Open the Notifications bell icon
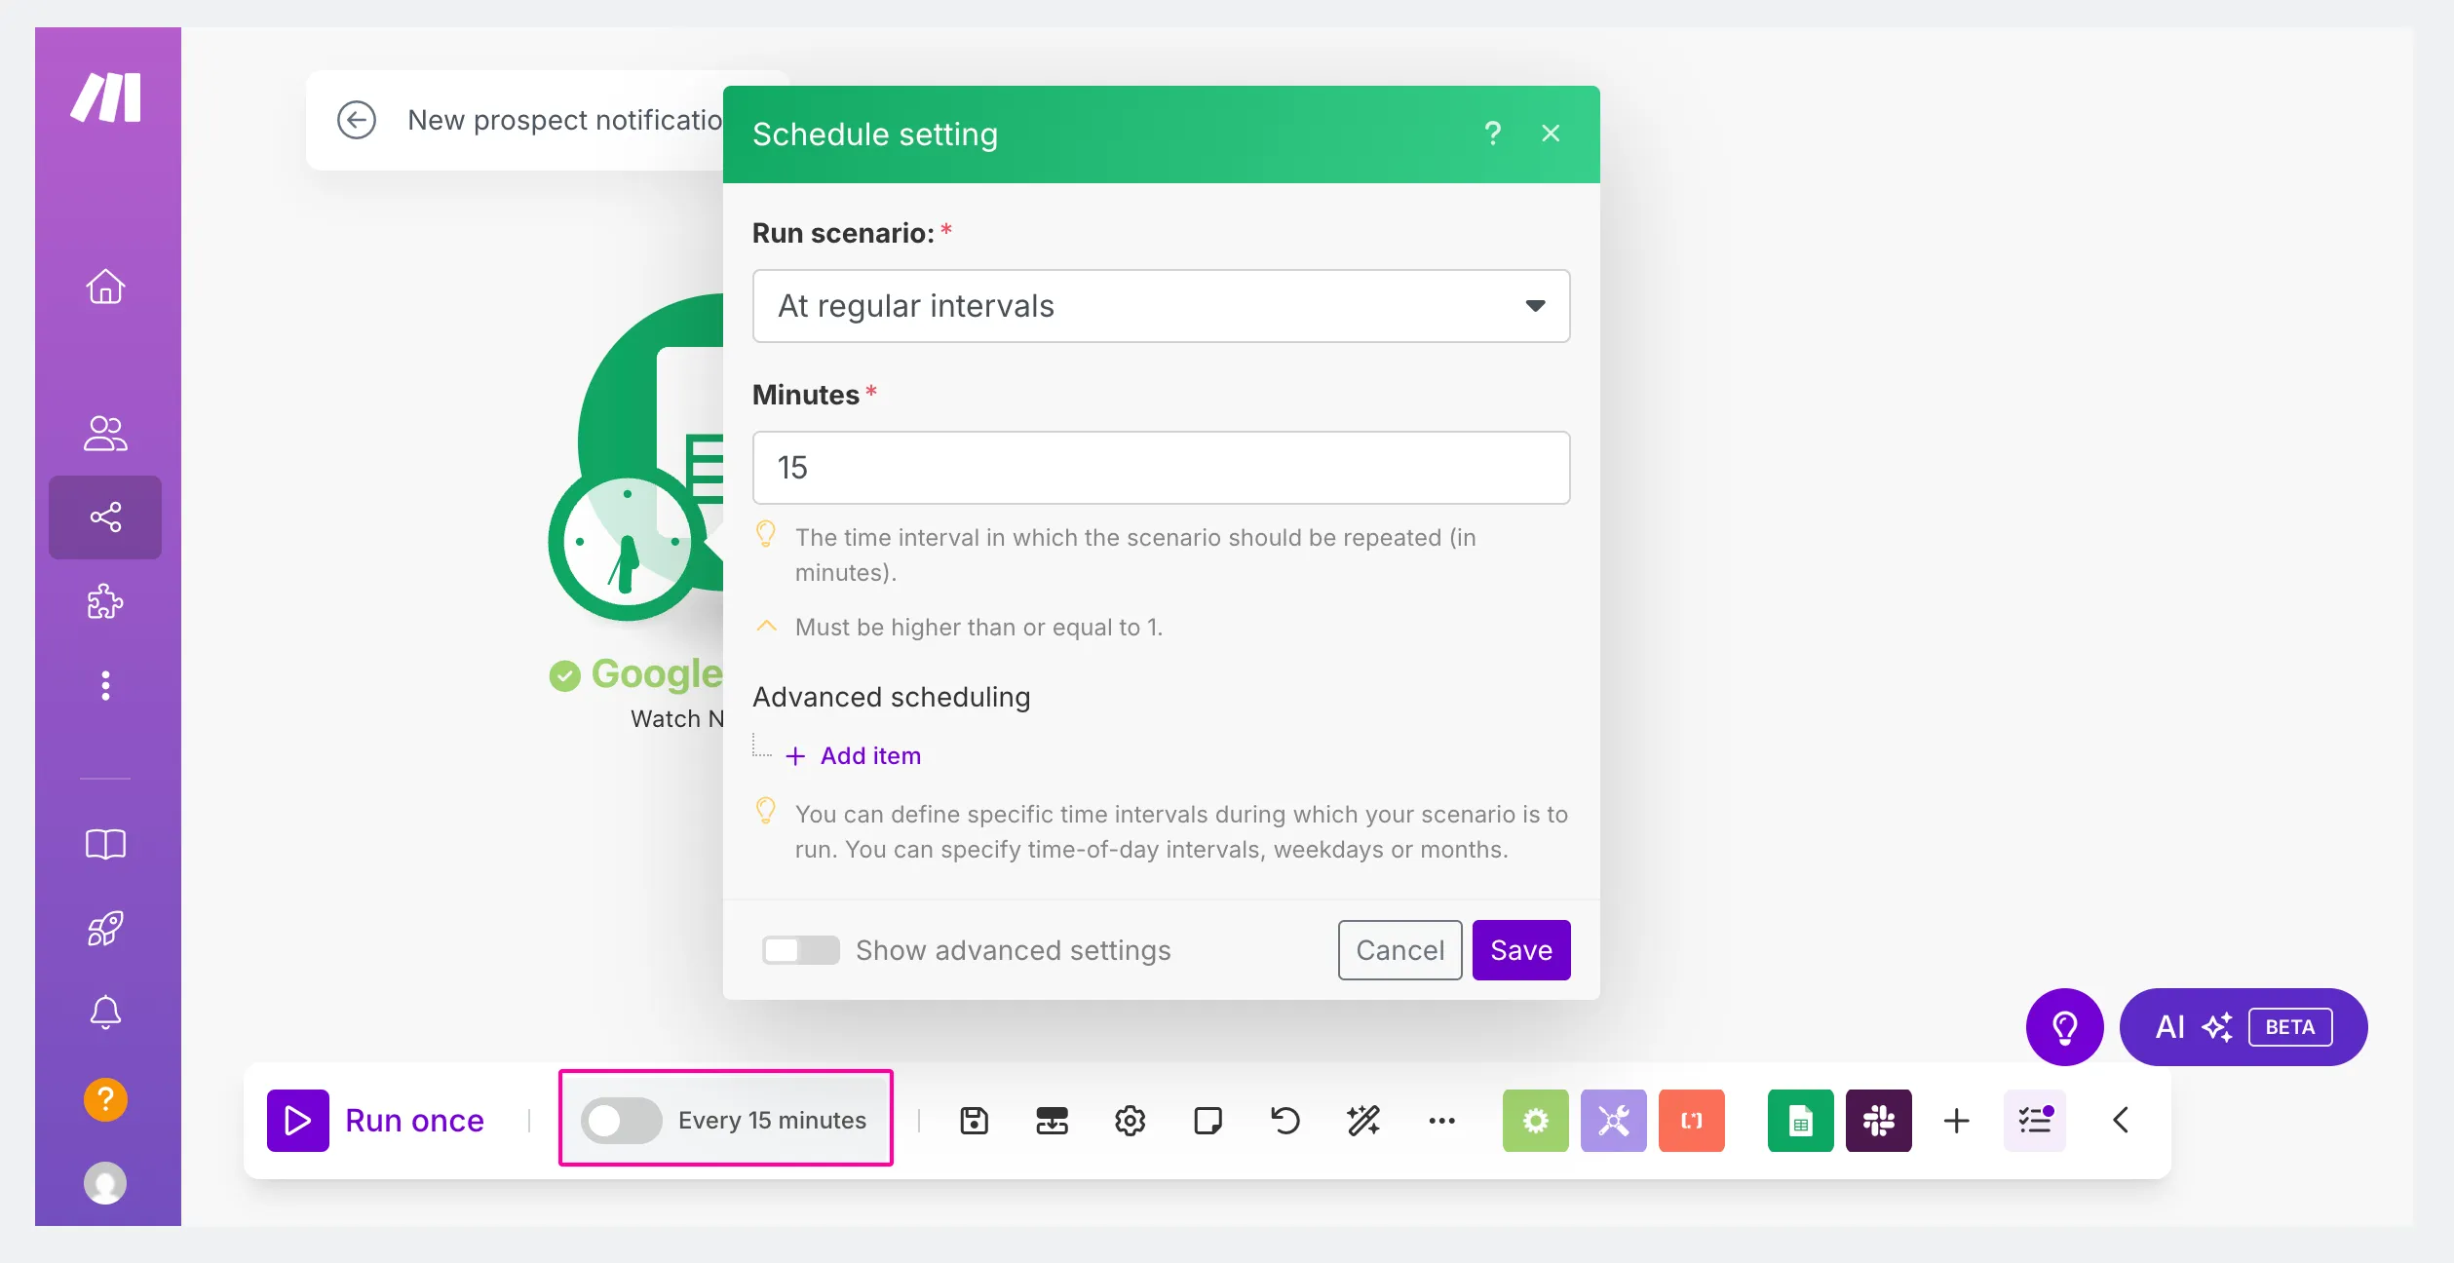Screen dimensions: 2454x1263 click(x=105, y=1013)
